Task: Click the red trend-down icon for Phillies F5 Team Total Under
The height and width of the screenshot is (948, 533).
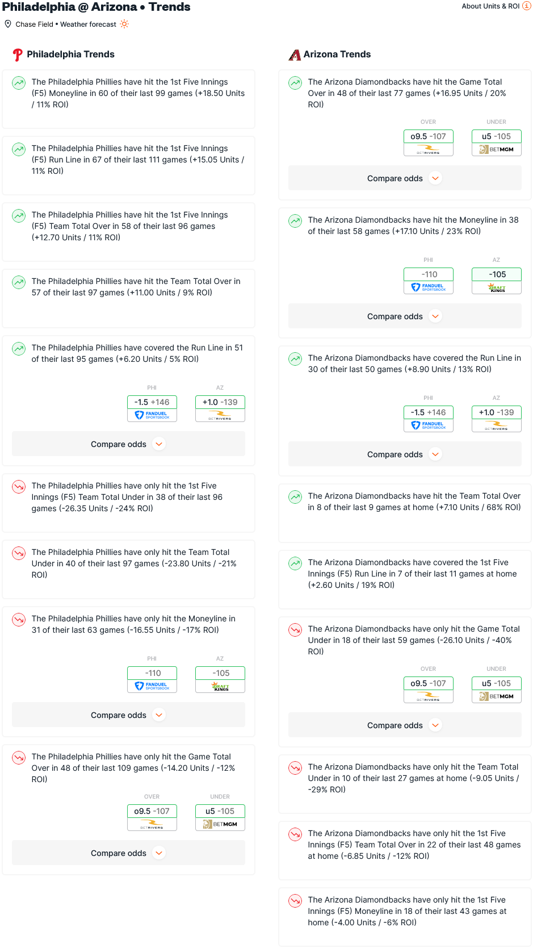Action: [19, 487]
